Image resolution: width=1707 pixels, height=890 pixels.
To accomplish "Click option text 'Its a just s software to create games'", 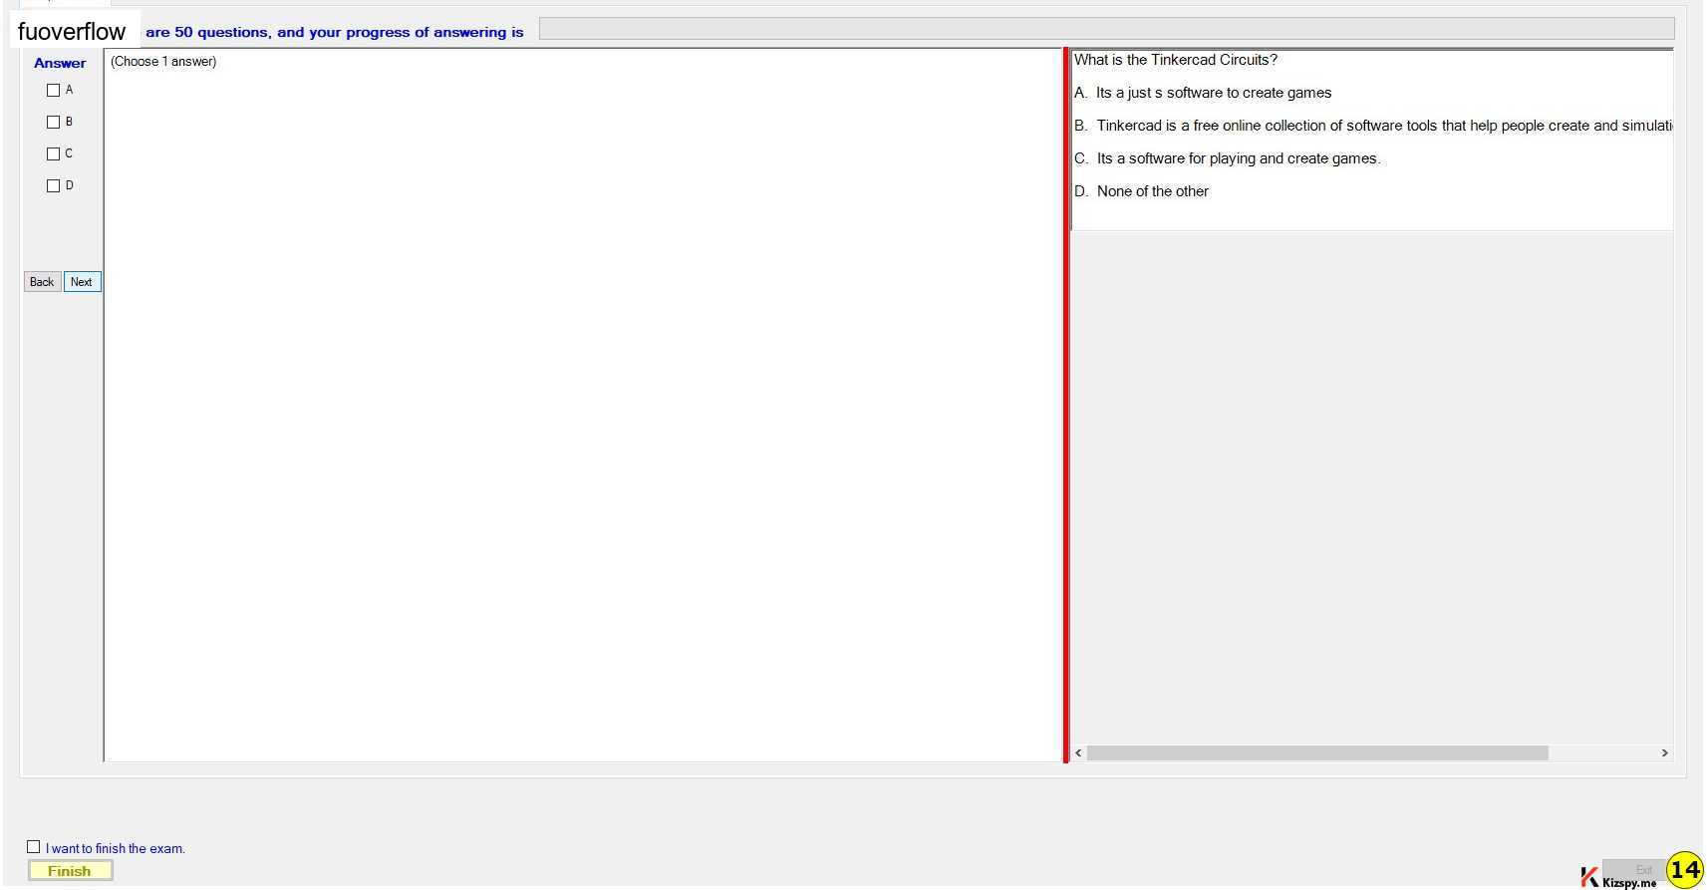I will click(x=1214, y=93).
